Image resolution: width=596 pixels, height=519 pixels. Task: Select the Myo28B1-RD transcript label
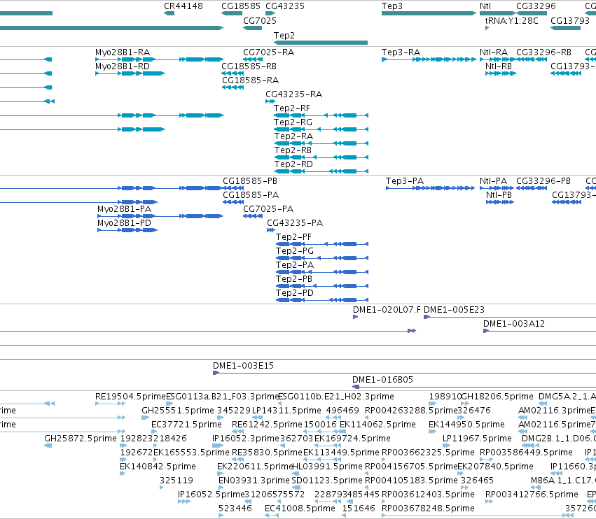[123, 66]
